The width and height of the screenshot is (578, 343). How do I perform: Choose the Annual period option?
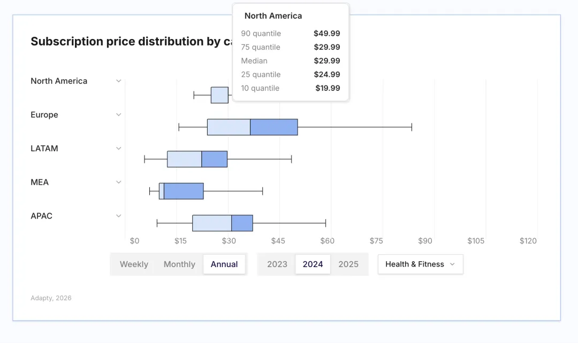click(x=224, y=264)
